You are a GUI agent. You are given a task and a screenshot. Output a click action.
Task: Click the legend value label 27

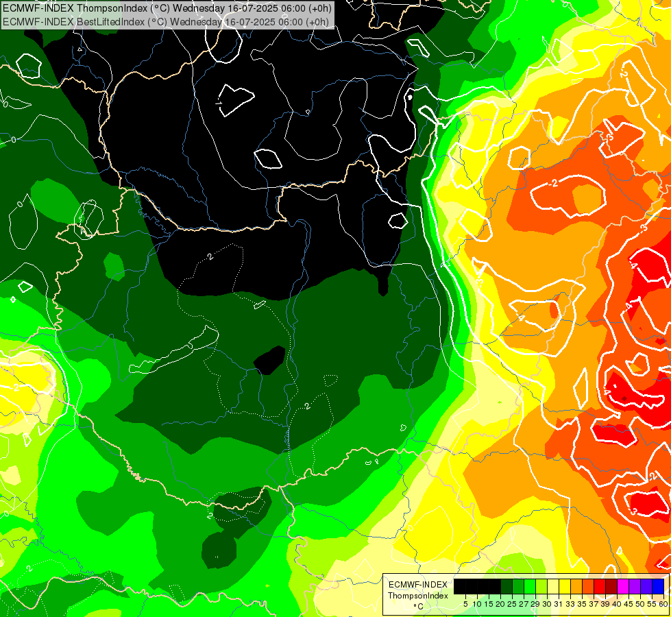[x=524, y=604]
